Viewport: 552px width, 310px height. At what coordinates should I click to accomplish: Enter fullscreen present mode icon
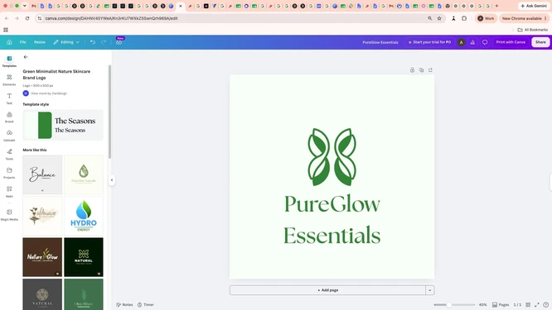click(537, 305)
